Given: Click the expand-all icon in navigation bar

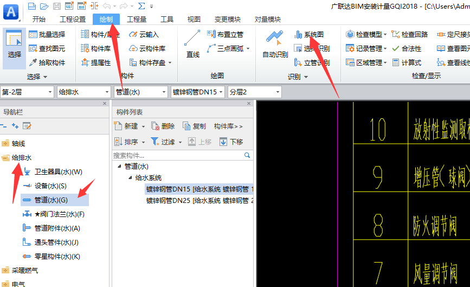Looking at the screenshot, I should point(15,126).
